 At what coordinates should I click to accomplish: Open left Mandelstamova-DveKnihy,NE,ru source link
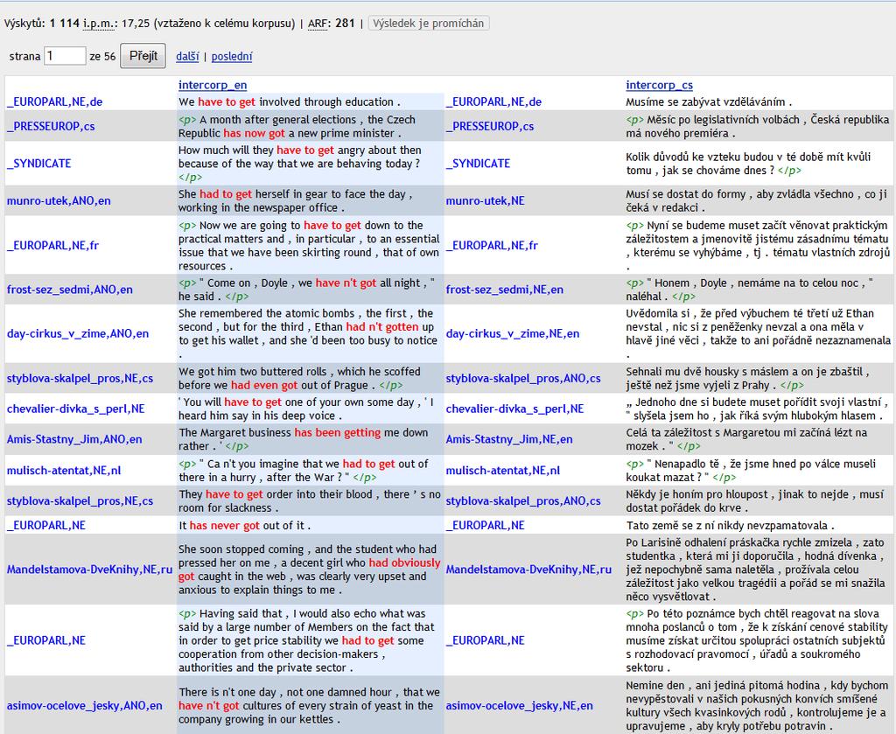point(90,570)
